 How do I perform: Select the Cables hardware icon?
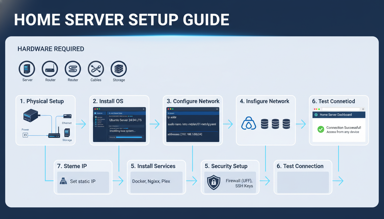point(96,69)
